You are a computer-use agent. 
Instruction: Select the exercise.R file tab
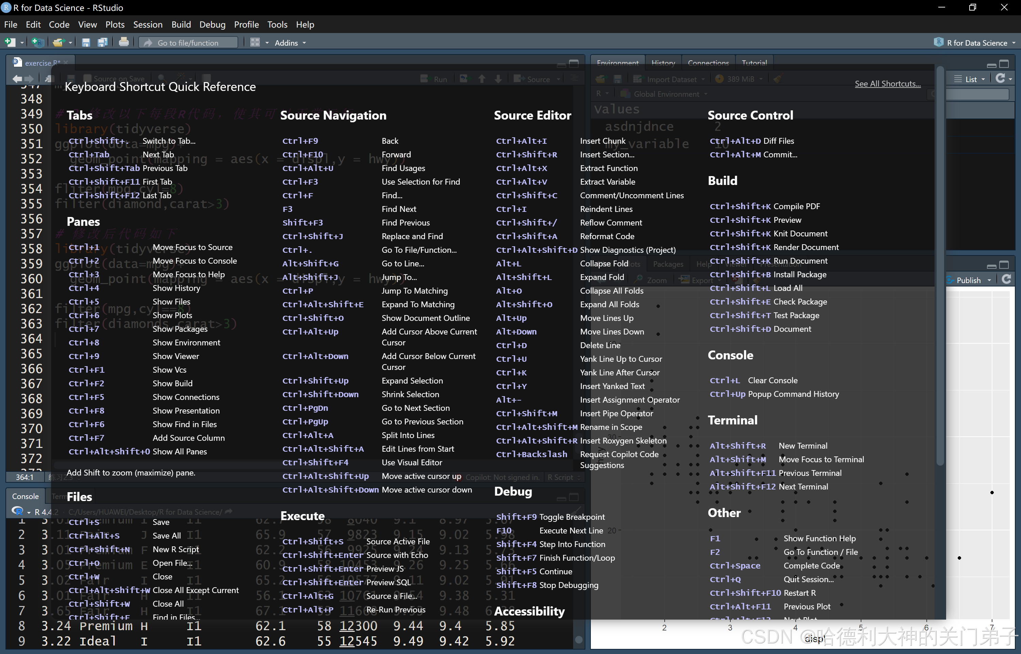40,63
